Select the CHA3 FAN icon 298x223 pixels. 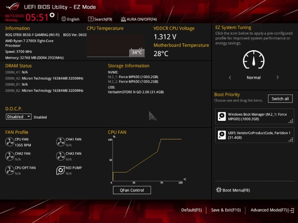tap(61, 156)
